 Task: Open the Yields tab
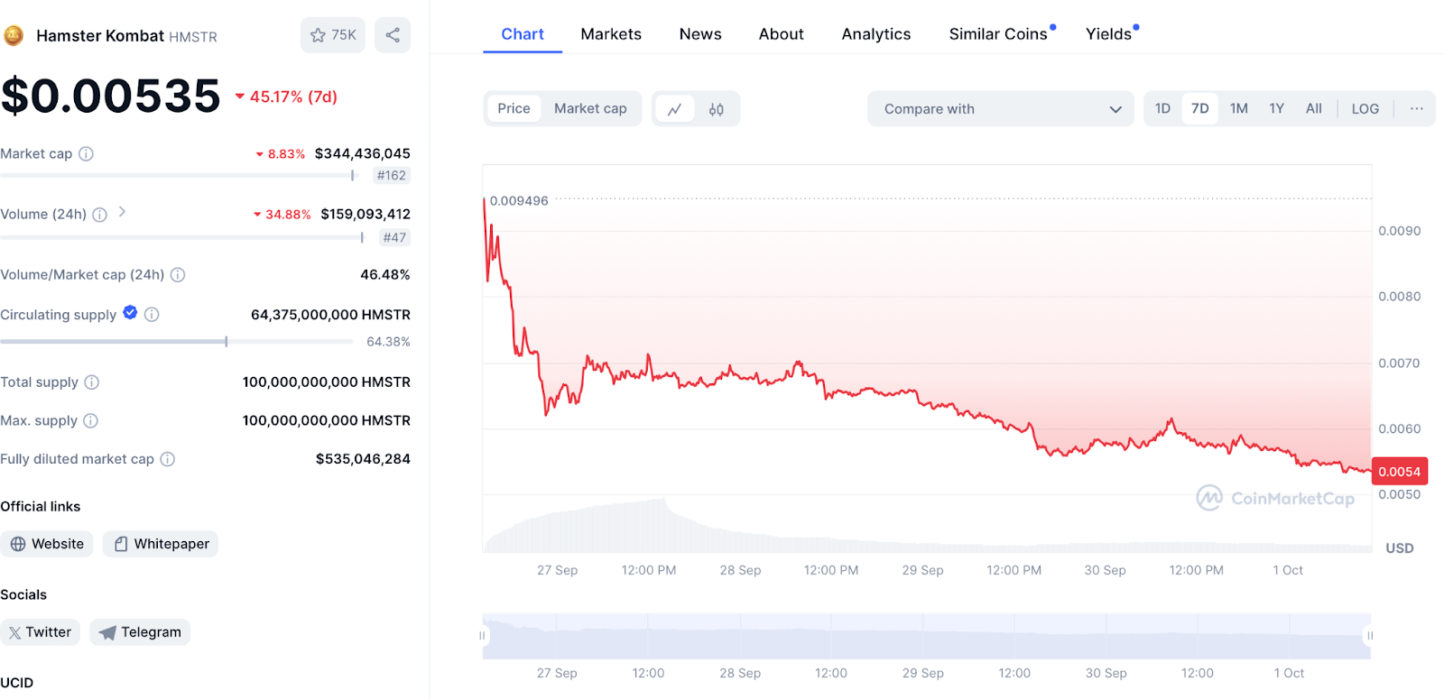click(x=1109, y=34)
